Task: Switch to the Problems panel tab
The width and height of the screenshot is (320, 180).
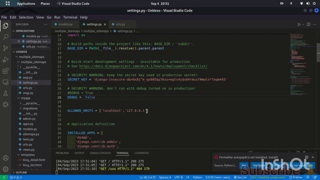Action: coord(62,153)
